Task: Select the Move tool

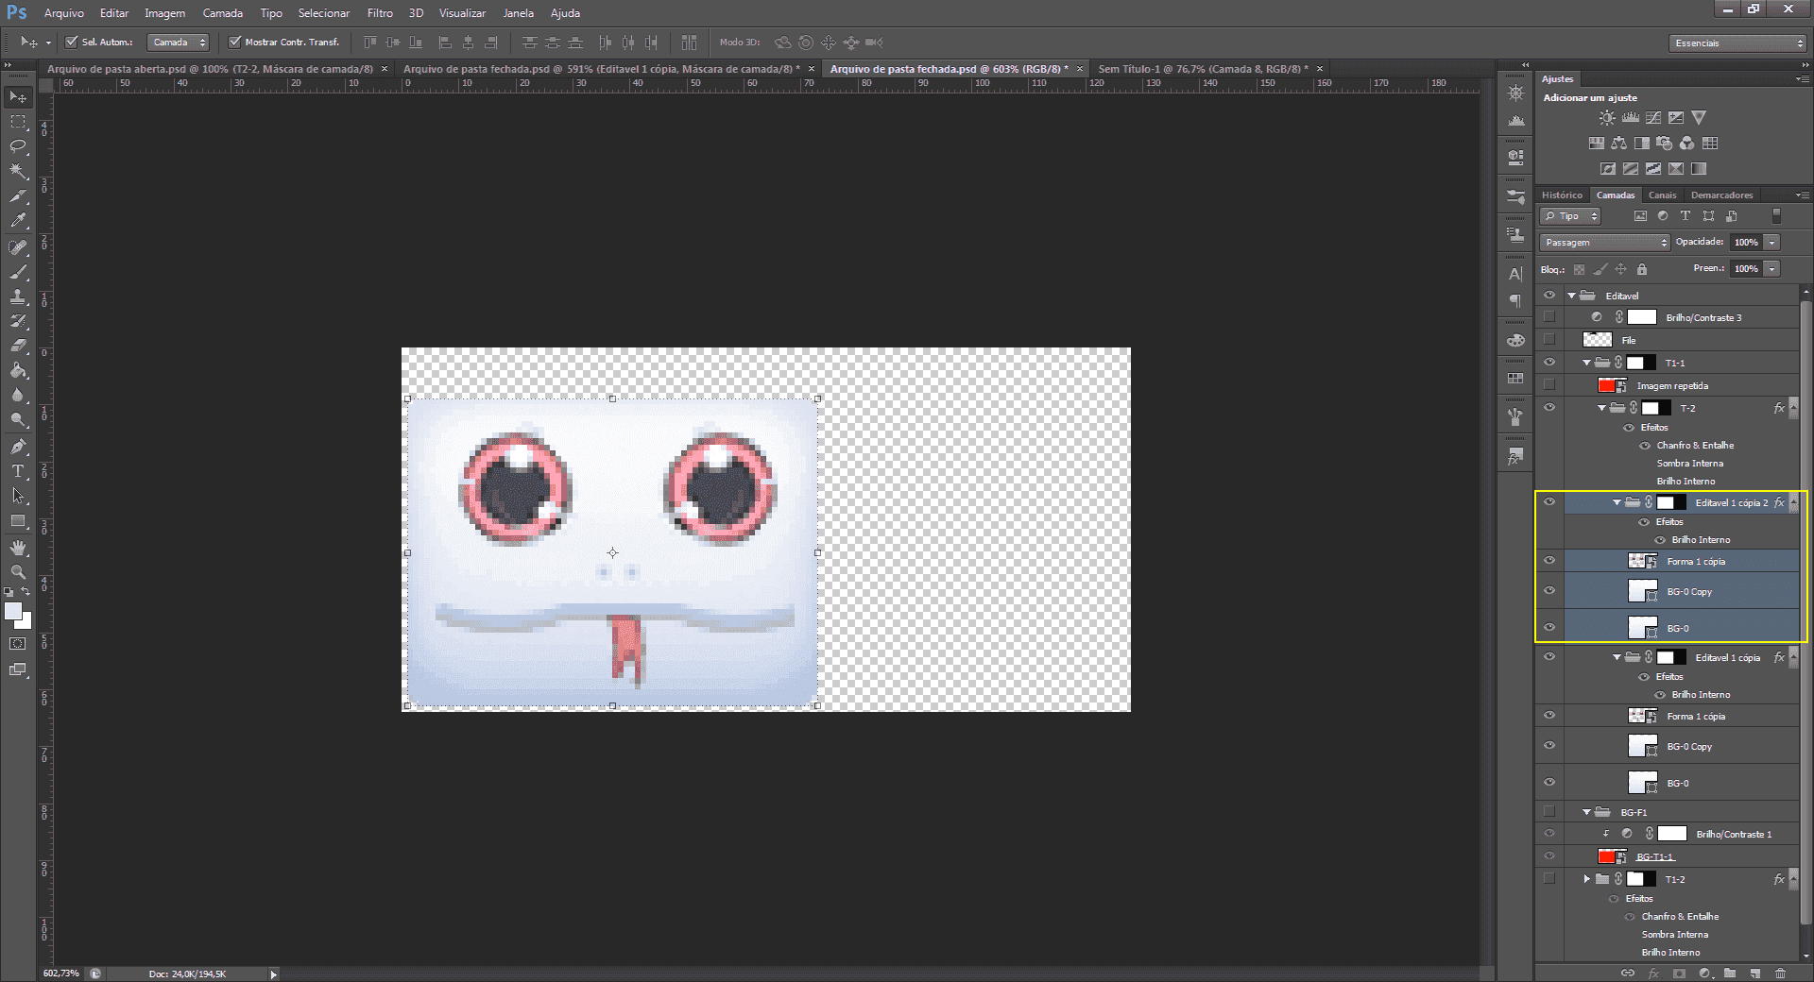Action: pyautogui.click(x=18, y=97)
